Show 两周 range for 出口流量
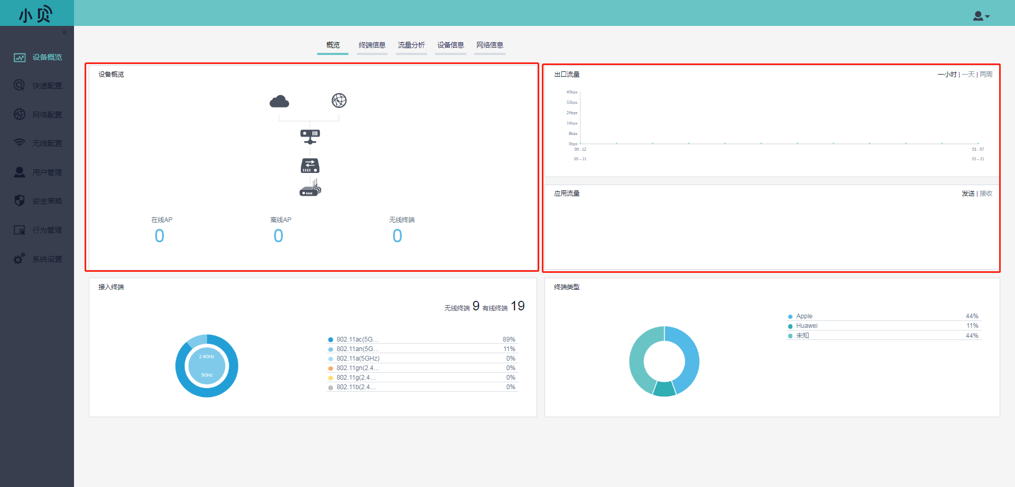Screen dimensions: 1015x487 click(986, 75)
